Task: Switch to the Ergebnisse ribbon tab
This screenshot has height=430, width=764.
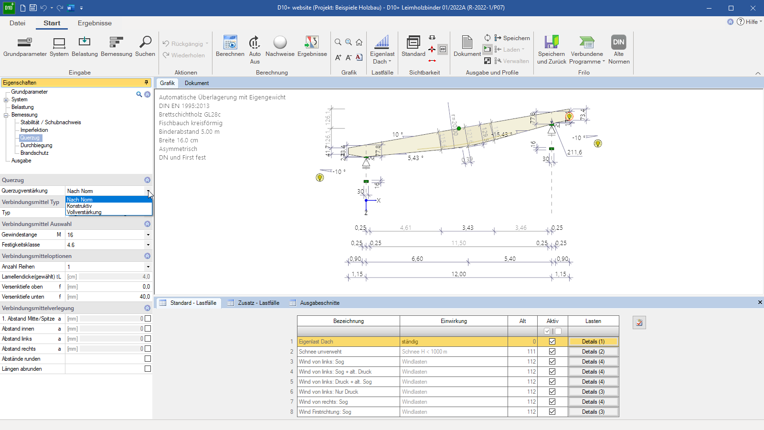Action: [x=95, y=23]
